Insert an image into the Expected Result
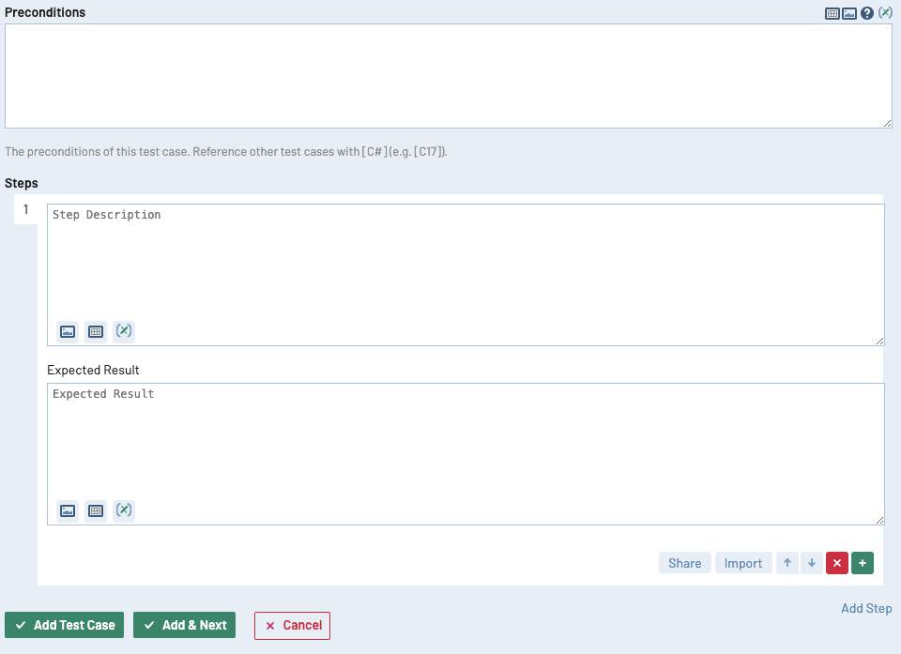This screenshot has width=901, height=654. click(x=67, y=510)
